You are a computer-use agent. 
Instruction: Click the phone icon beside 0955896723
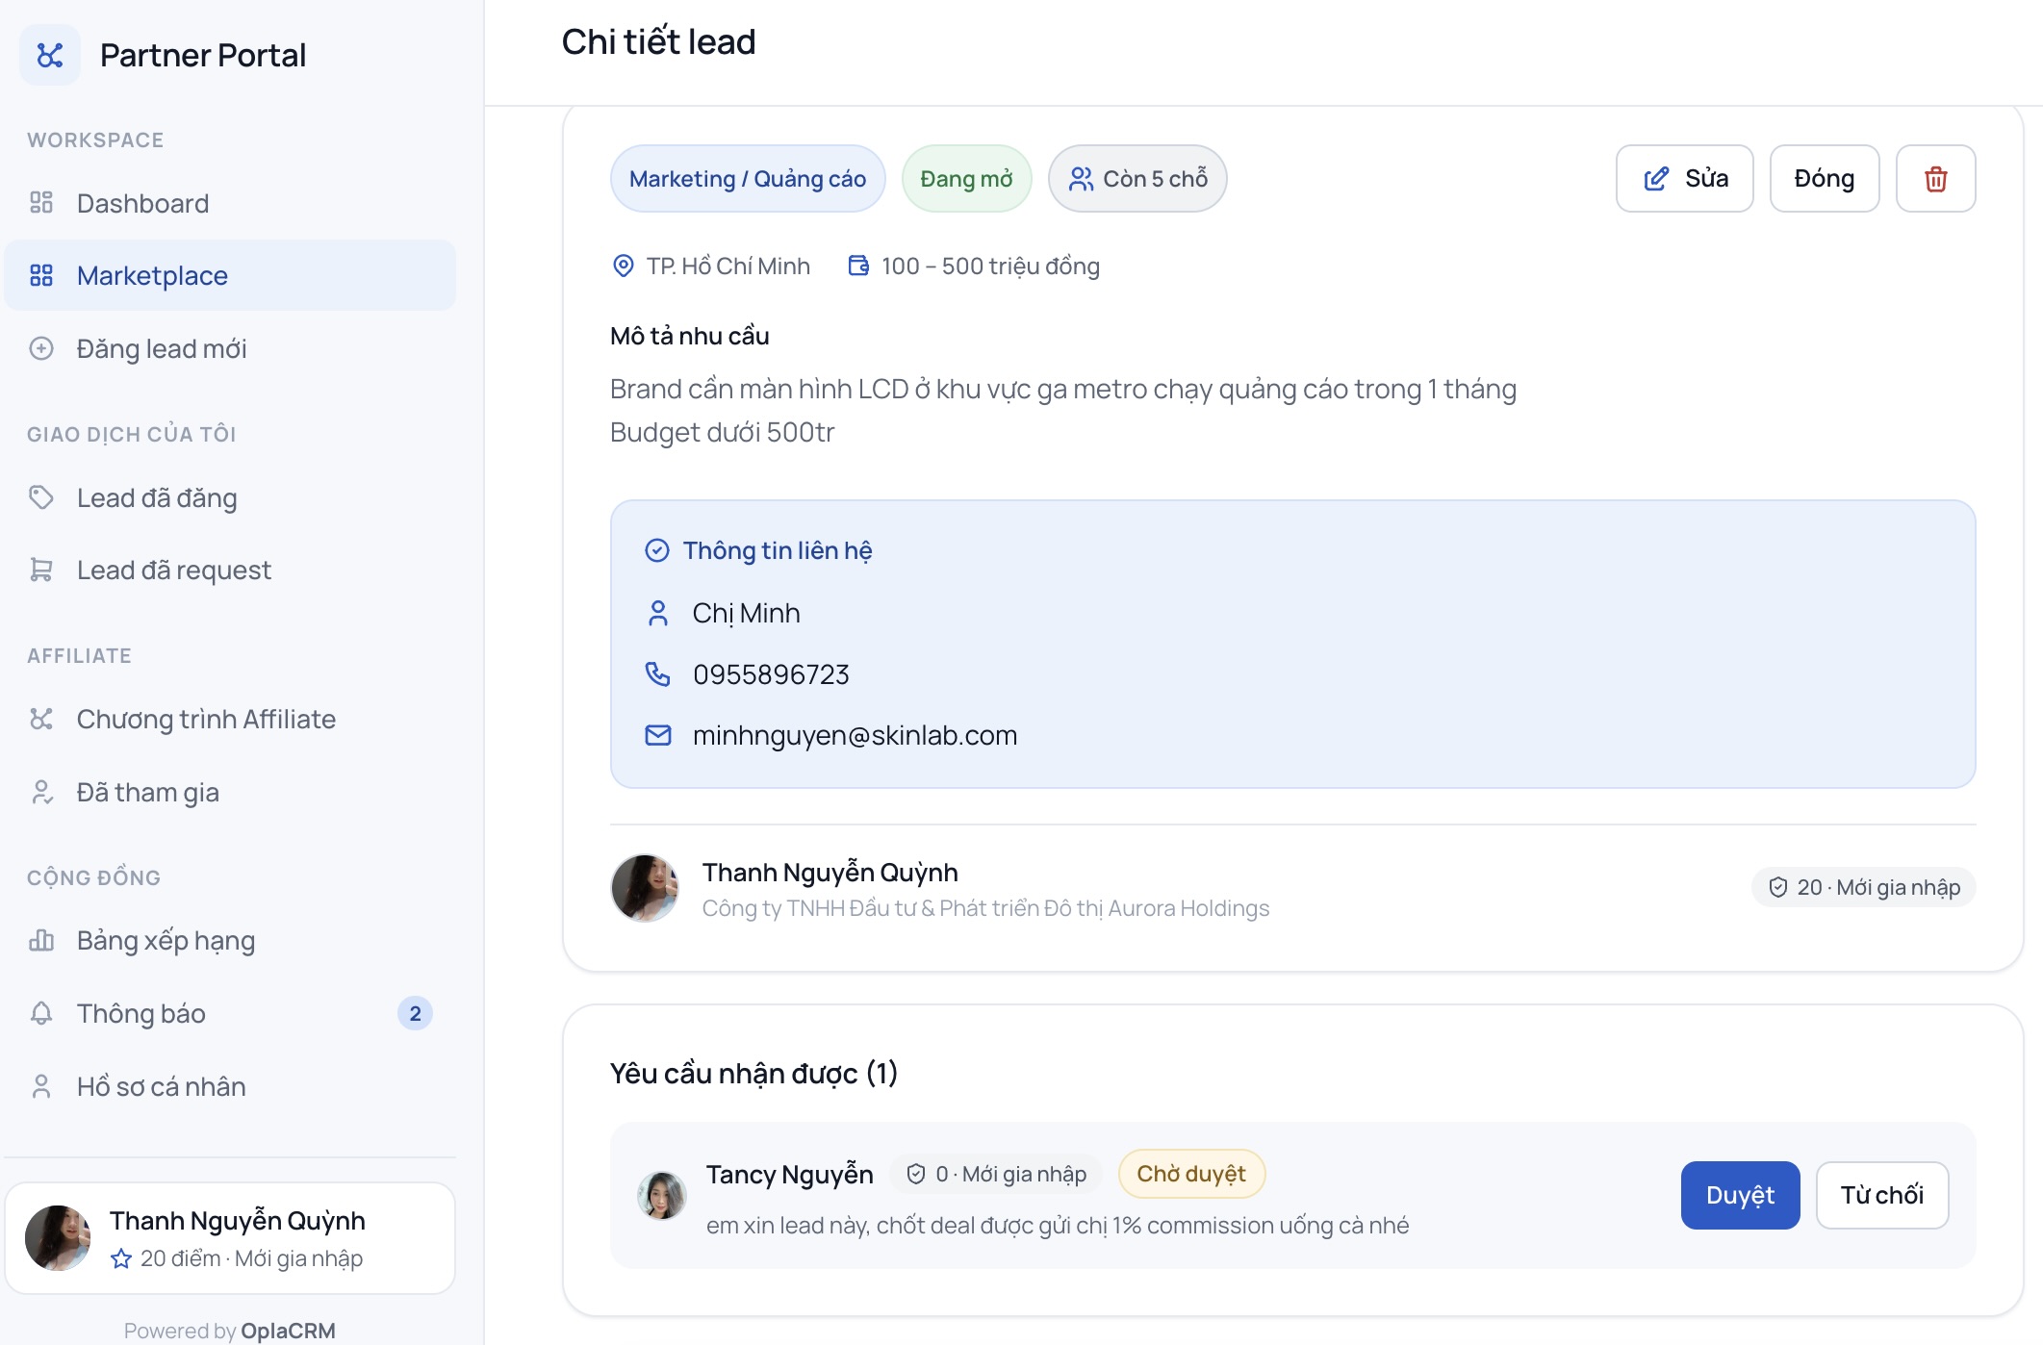[657, 674]
